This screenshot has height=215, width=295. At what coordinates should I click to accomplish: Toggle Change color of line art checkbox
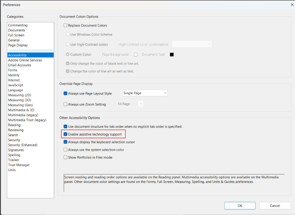[x=67, y=71]
